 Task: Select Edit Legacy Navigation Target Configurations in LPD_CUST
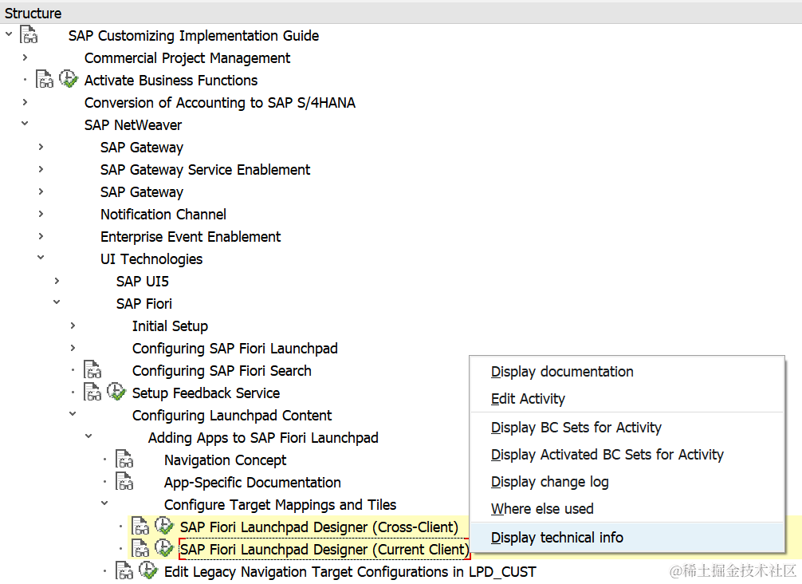point(350,572)
